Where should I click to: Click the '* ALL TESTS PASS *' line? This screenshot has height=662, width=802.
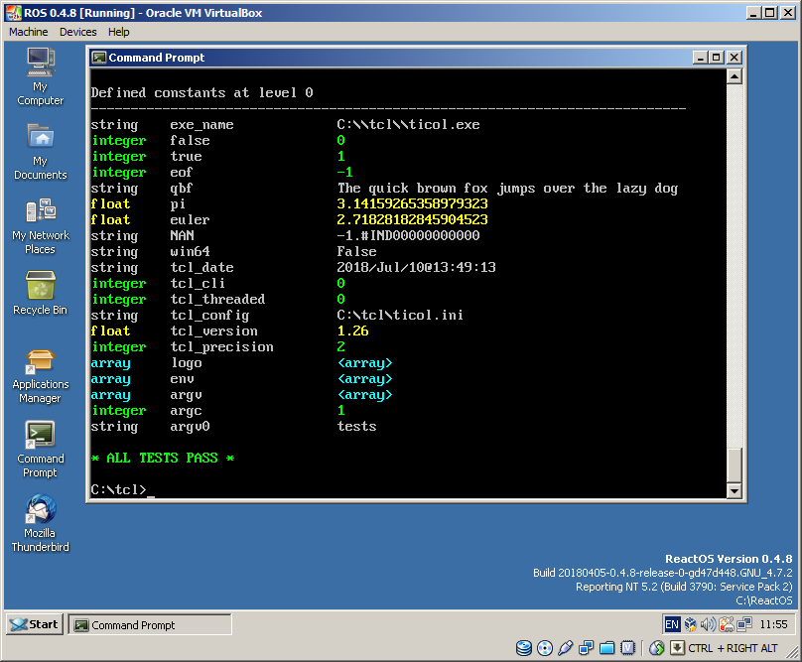pyautogui.click(x=163, y=458)
